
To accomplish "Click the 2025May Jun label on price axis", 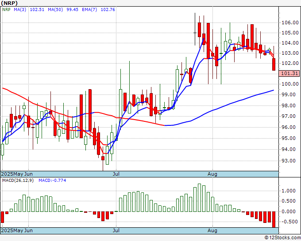I will tap(17, 174).
